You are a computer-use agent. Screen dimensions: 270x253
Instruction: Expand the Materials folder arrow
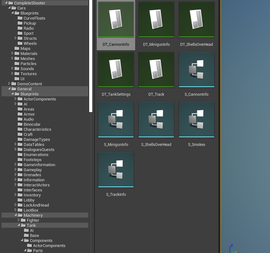[12, 53]
